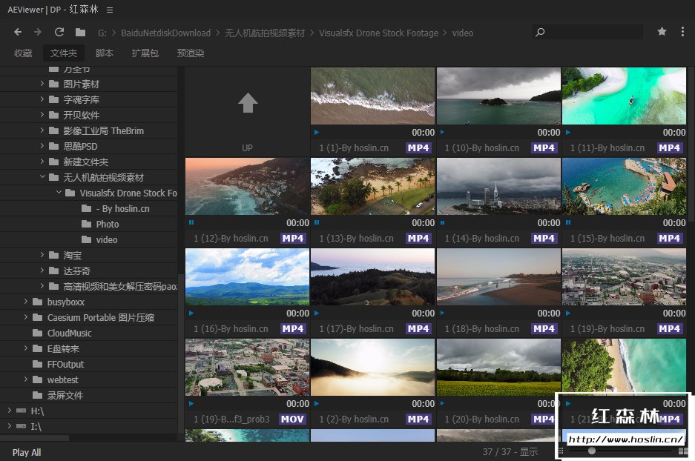695x461 pixels.
Task: Click the star favorites icon
Action: (x=662, y=32)
